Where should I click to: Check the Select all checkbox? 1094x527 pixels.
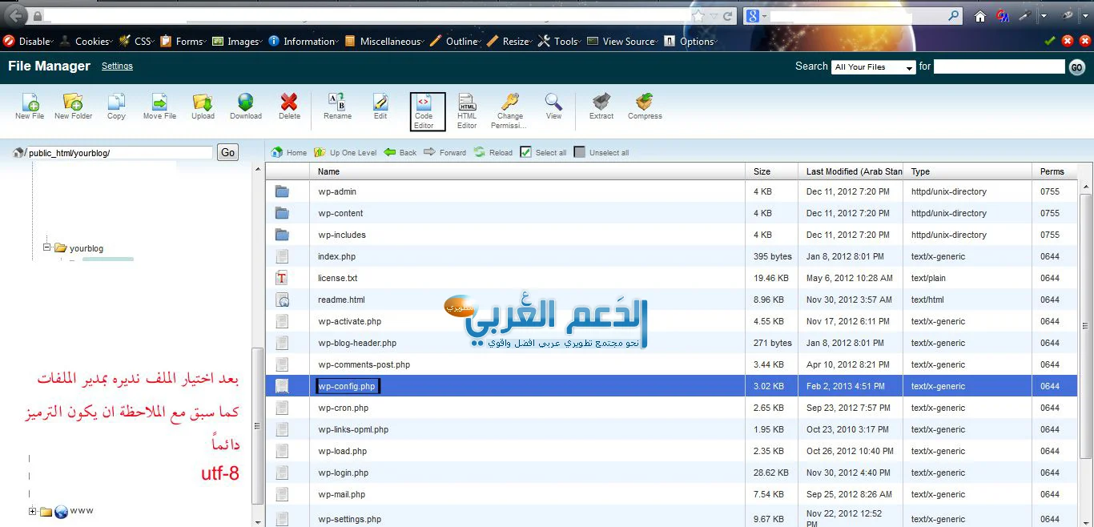pyautogui.click(x=525, y=152)
